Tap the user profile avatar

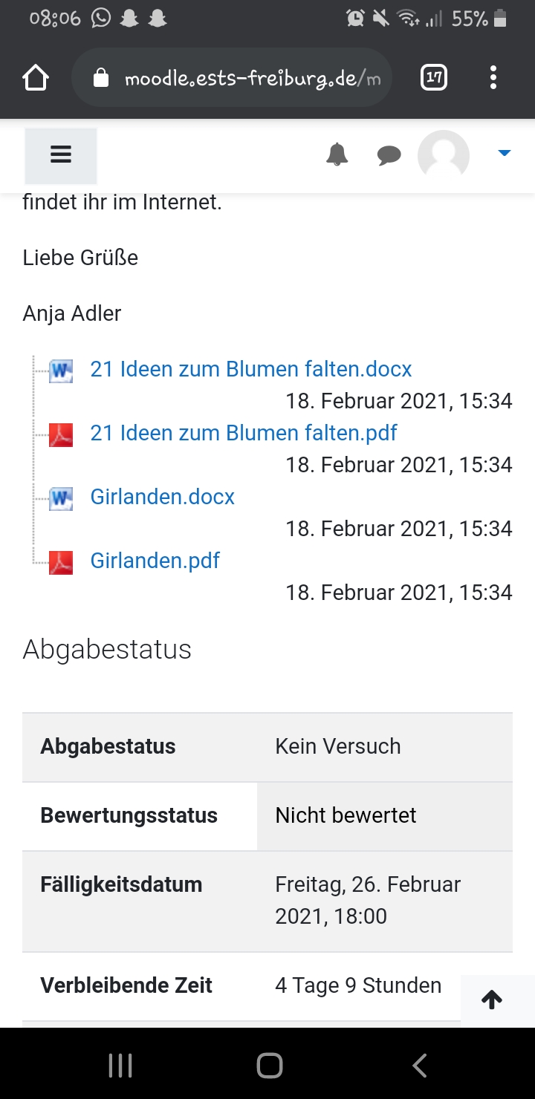click(444, 156)
